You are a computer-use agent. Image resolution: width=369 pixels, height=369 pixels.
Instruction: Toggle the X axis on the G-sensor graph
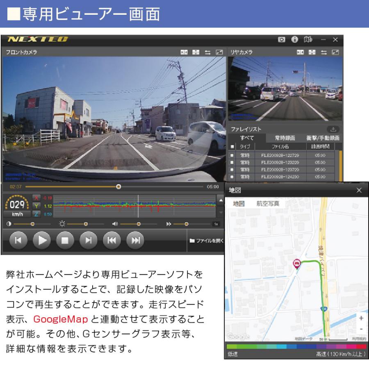[36, 198]
